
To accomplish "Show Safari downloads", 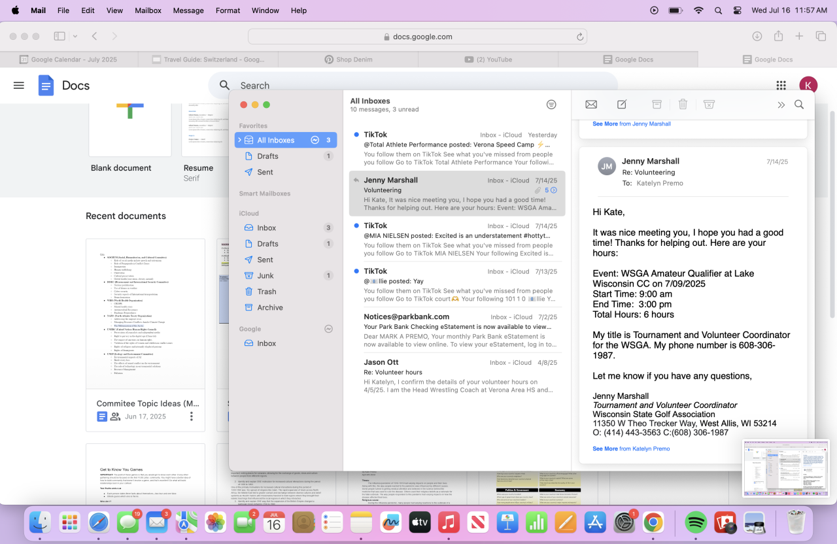I will point(757,37).
